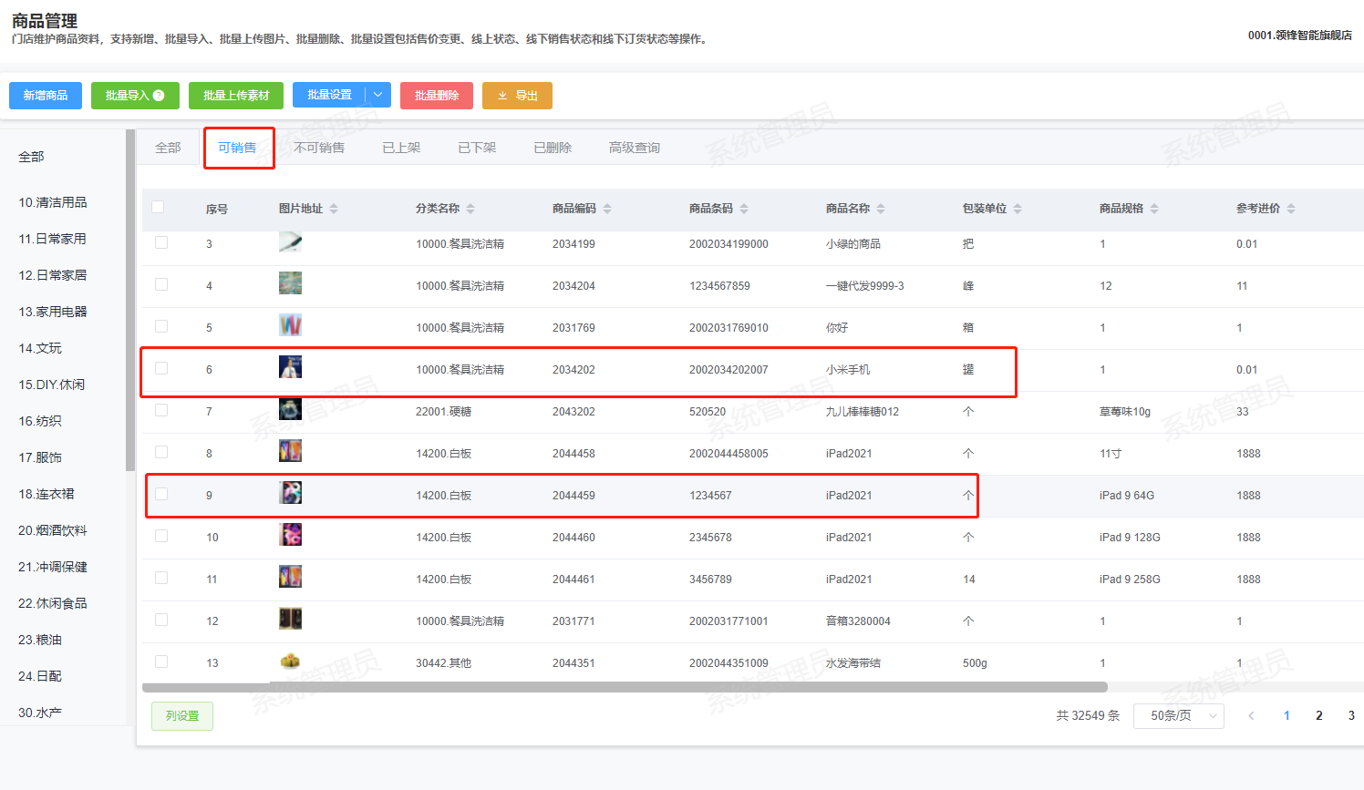Click sort icon beside 商品规格 header
1364x790 pixels.
pyautogui.click(x=1154, y=209)
